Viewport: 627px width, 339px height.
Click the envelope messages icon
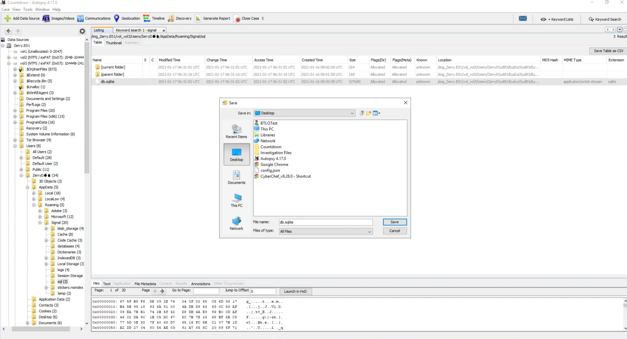click(523, 19)
